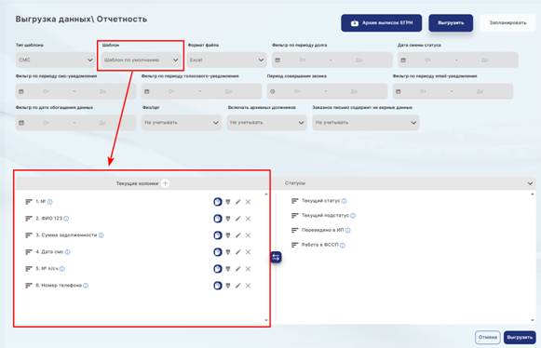
Task: Click the plus icon beside 'Текущие колонки'
Action: click(165, 183)
